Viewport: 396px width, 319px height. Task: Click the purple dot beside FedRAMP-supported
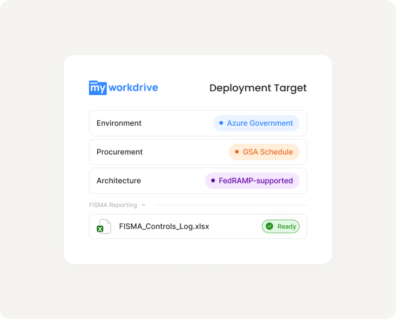212,181
